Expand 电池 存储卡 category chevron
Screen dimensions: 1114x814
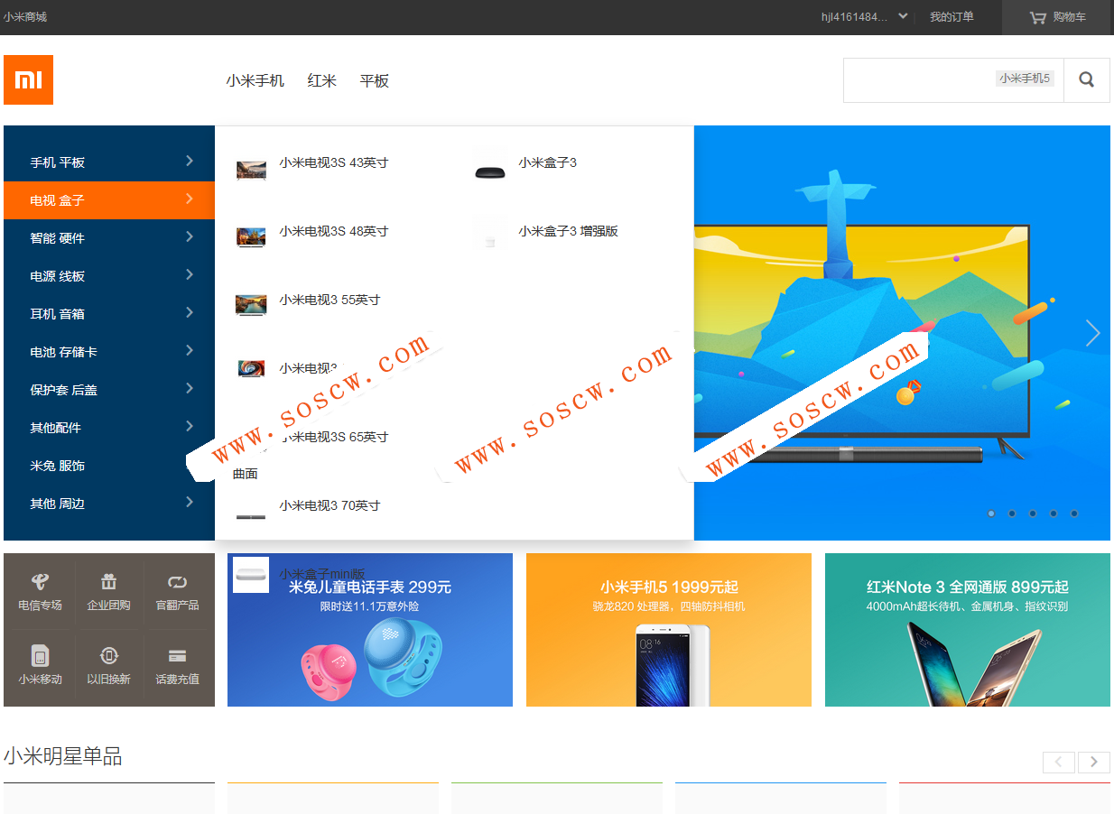(190, 350)
